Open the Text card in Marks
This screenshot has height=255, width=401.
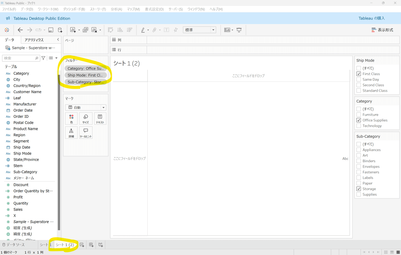coord(100,119)
